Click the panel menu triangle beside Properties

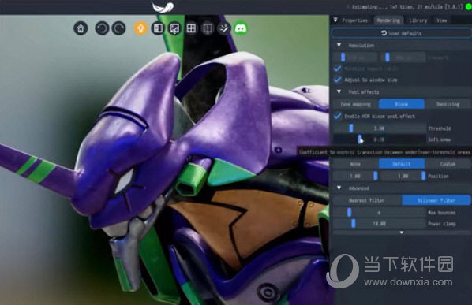[335, 20]
